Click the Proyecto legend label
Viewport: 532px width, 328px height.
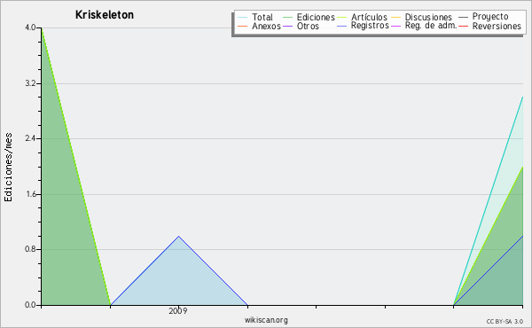click(x=490, y=17)
